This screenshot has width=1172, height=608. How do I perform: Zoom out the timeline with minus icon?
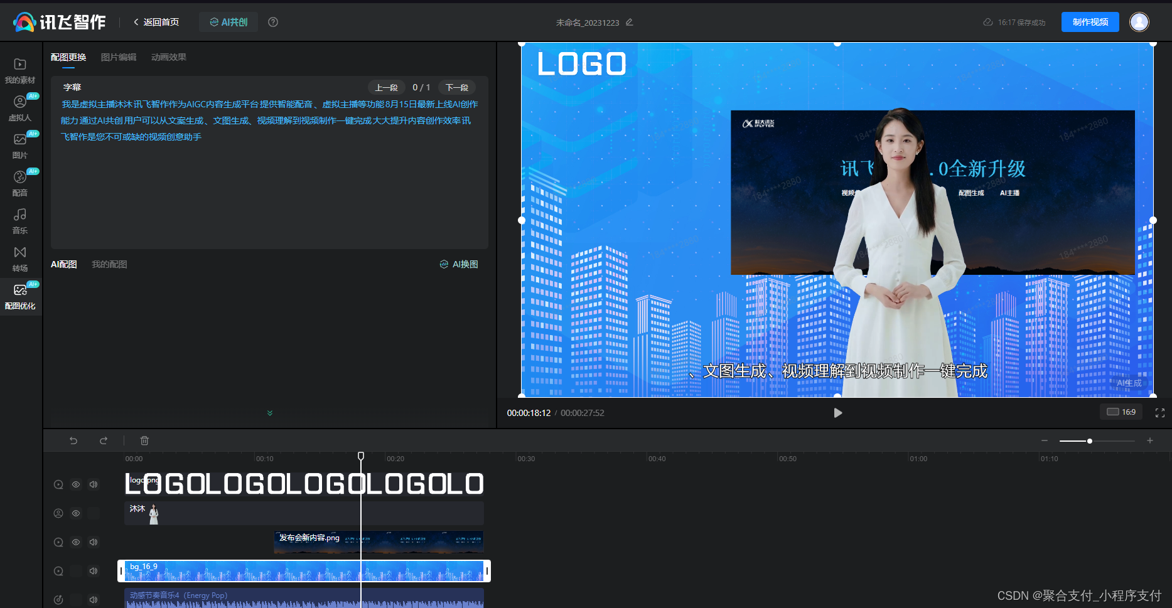click(1045, 440)
